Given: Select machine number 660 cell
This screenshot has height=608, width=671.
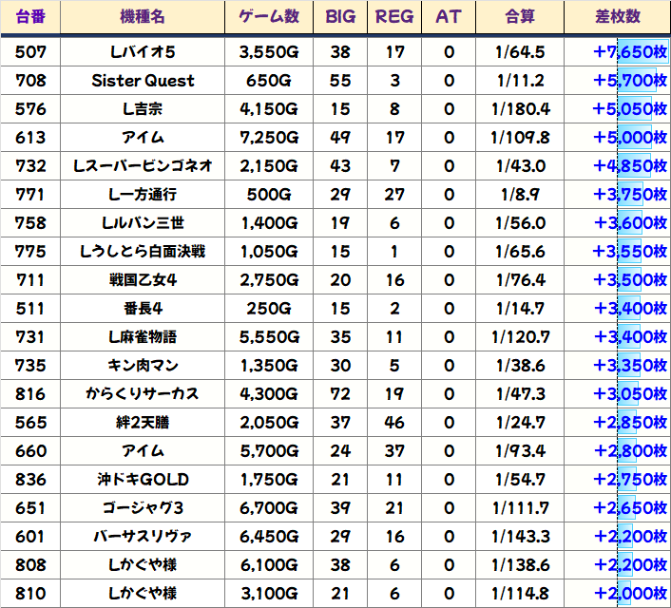Looking at the screenshot, I should tap(30, 451).
